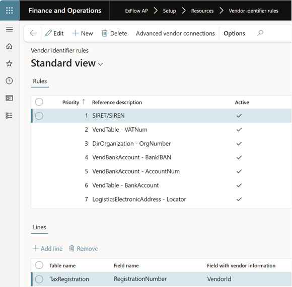Open Recent clock icon in sidebar
The image size is (292, 287).
pos(9,81)
